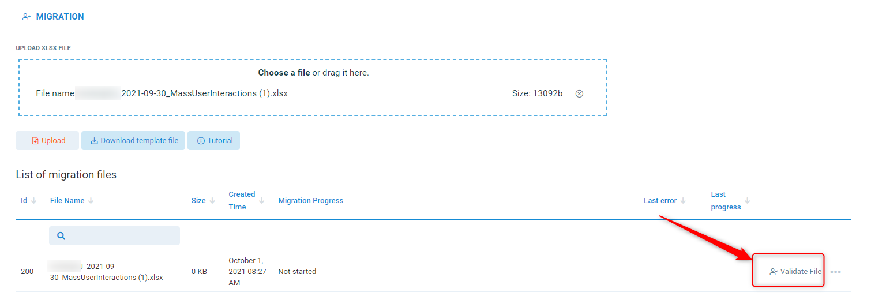Sort by File Name arrow
This screenshot has width=871, height=296.
pos(91,201)
